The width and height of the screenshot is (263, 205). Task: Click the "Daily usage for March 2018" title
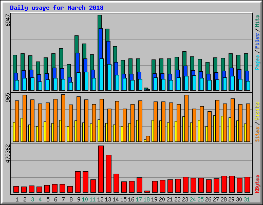click(x=57, y=8)
